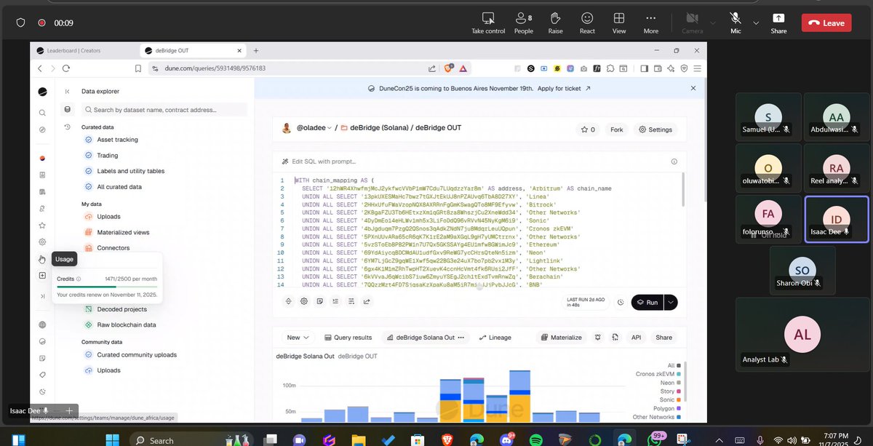Toggle the Neon legend item
Screen dimensions: 873x446
[x=670, y=383]
